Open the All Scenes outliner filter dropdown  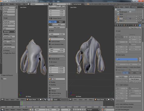[137, 7]
